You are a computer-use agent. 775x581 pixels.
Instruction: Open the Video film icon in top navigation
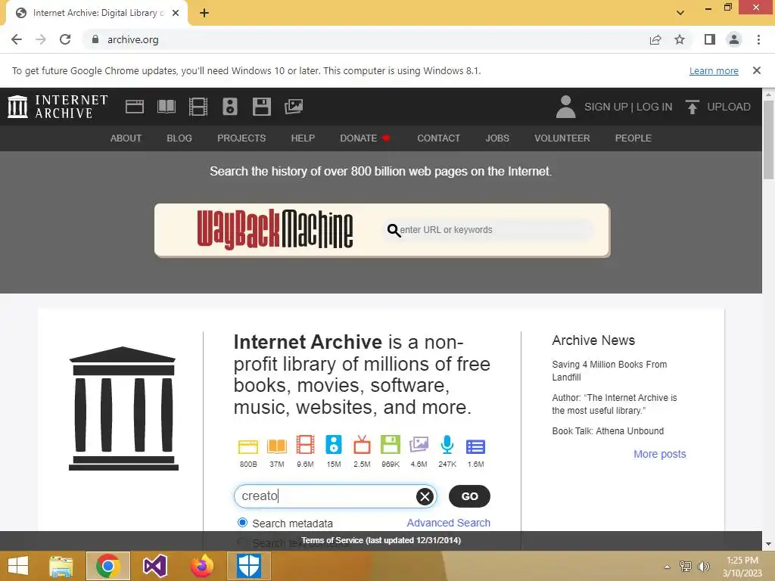click(x=198, y=107)
